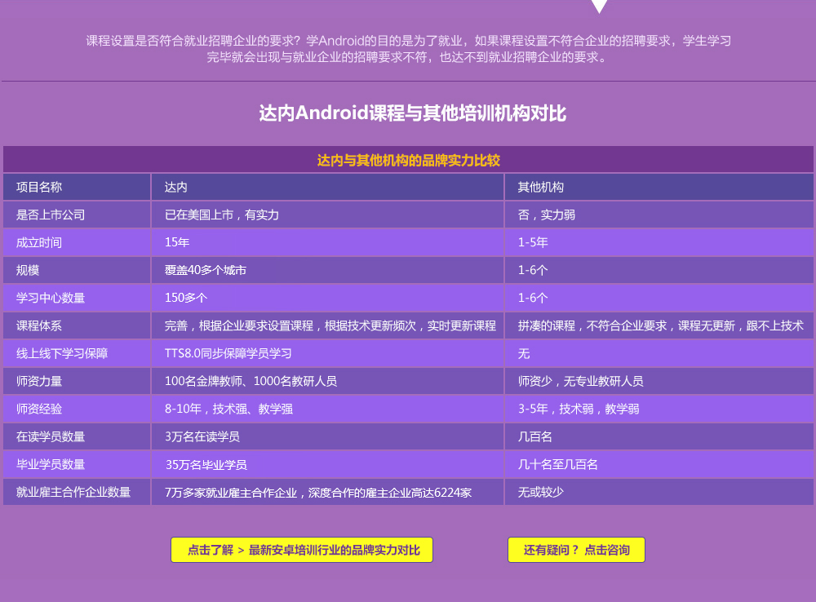Click the '100名金牌教师、1000名教研人员' cell

point(251,381)
